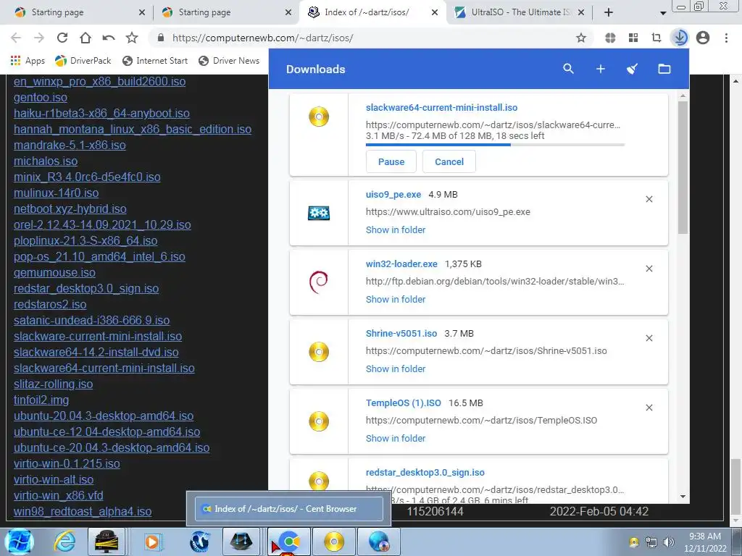Click the browser back arrow

(x=16, y=38)
